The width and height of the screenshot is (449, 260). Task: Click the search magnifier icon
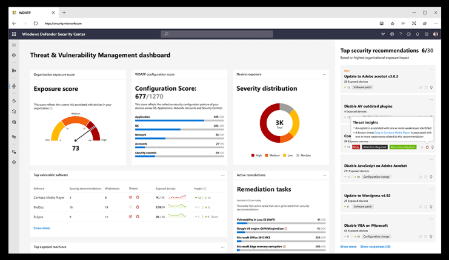coord(166,34)
